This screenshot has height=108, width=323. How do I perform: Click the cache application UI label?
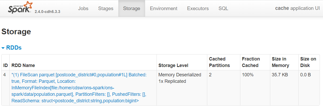(298, 8)
